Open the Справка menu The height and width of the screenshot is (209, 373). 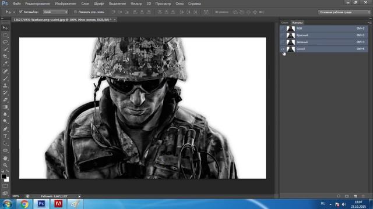tap(194, 3)
